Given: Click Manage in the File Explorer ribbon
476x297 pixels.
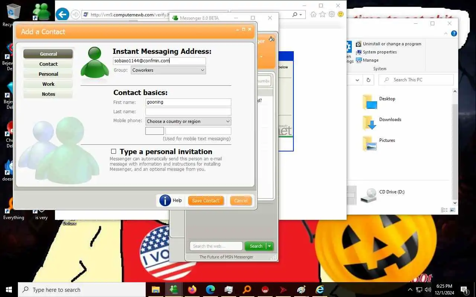Looking at the screenshot, I should (x=367, y=60).
